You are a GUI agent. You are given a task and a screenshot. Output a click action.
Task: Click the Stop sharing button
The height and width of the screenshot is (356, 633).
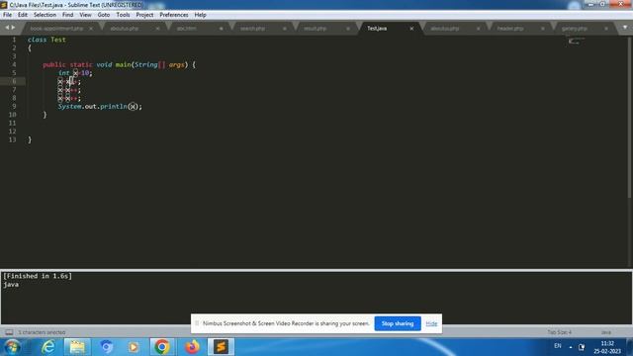pyautogui.click(x=398, y=323)
